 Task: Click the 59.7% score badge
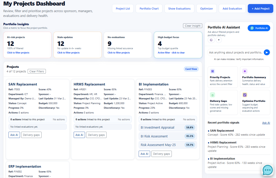click(189, 145)
